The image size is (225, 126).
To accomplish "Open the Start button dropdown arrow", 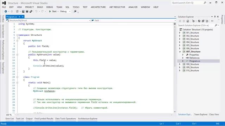I will (x=58, y=12).
